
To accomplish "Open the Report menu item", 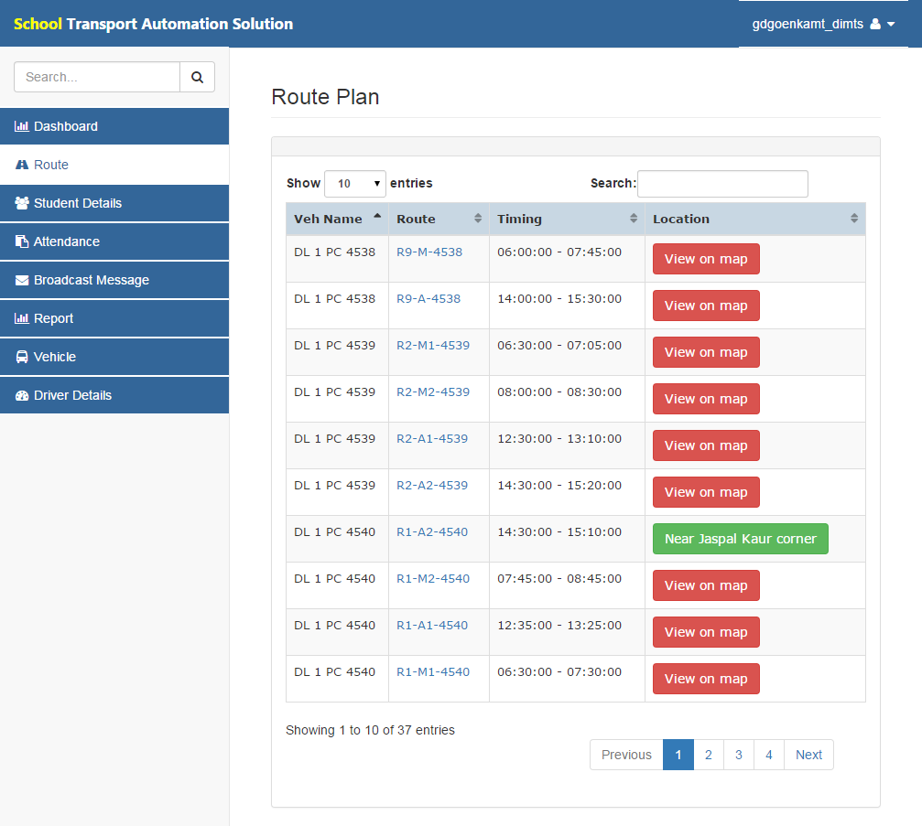I will click(x=114, y=318).
